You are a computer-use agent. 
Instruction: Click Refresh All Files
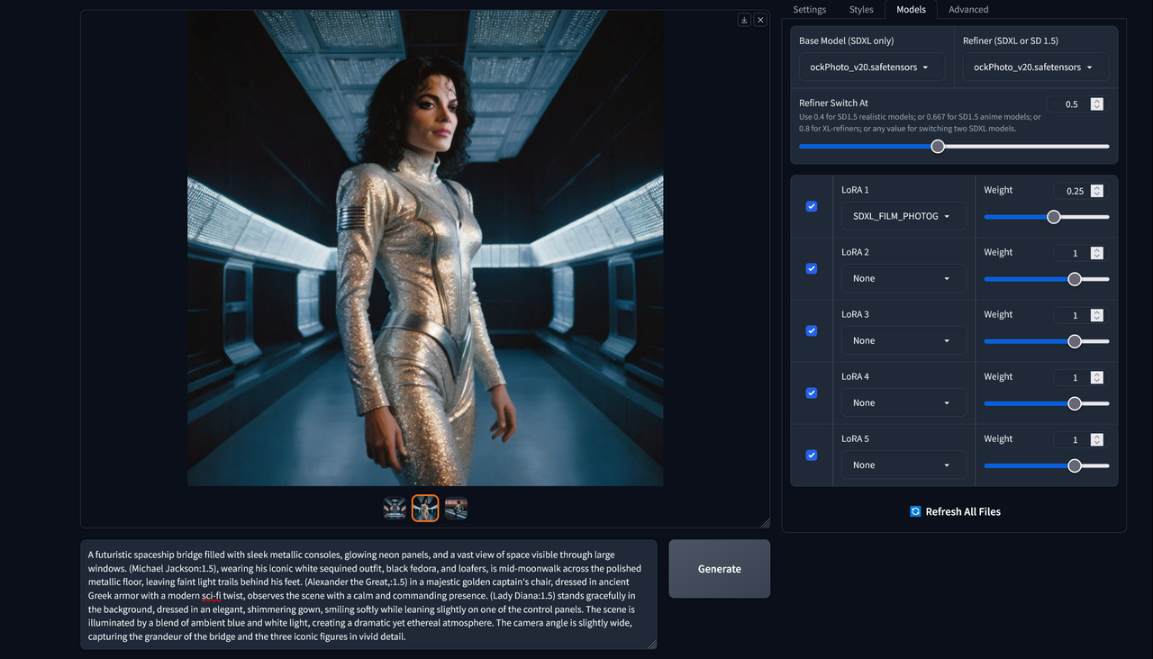pyautogui.click(x=955, y=511)
